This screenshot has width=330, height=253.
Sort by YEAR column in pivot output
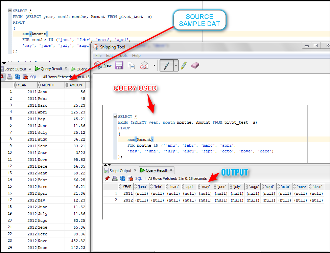click(126, 187)
